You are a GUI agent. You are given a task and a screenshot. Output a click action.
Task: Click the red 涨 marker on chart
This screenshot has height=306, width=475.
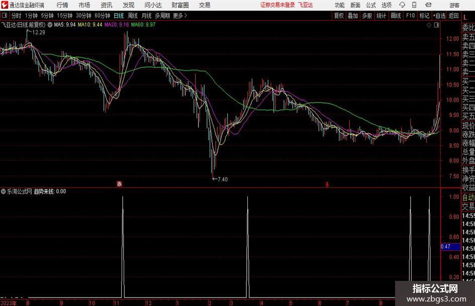119,184
